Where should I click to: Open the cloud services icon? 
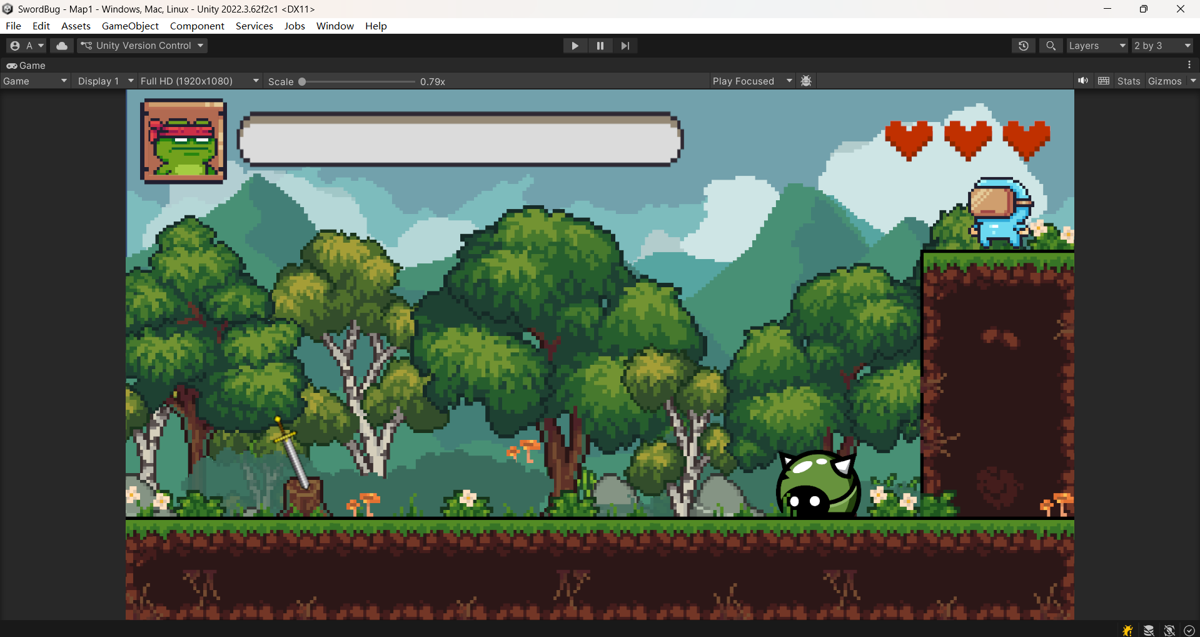tap(61, 46)
